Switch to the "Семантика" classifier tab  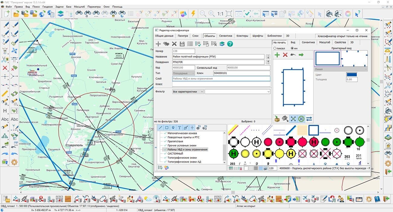(x=226, y=36)
